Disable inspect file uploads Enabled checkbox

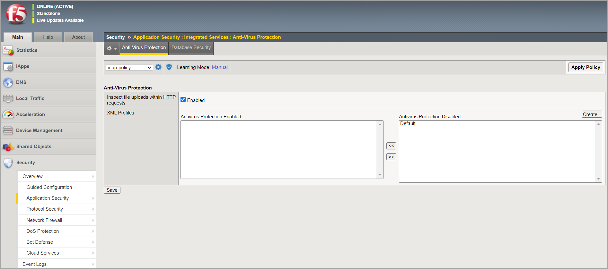click(183, 100)
